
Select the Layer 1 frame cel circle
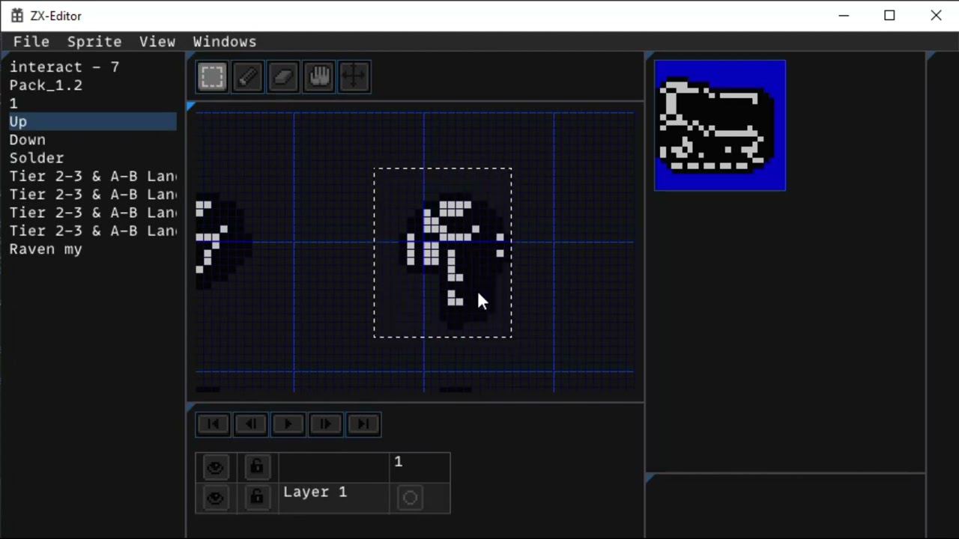(x=410, y=498)
